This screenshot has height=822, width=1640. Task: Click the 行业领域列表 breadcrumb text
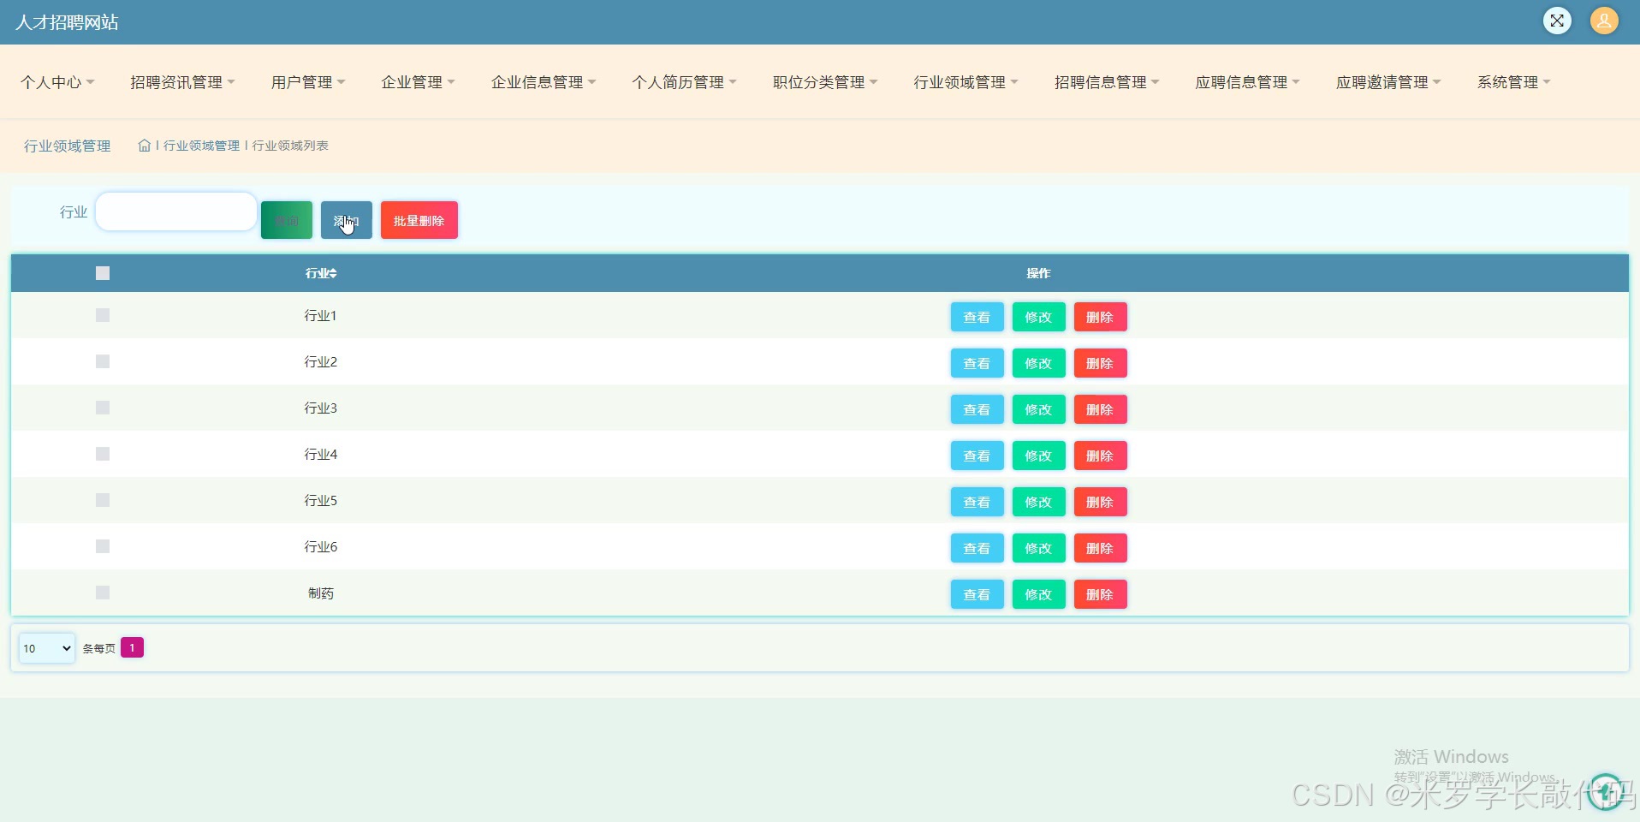(x=290, y=146)
